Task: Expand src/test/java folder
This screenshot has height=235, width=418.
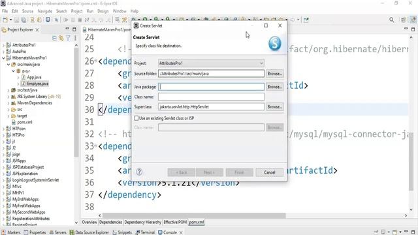Action: (x=8, y=90)
